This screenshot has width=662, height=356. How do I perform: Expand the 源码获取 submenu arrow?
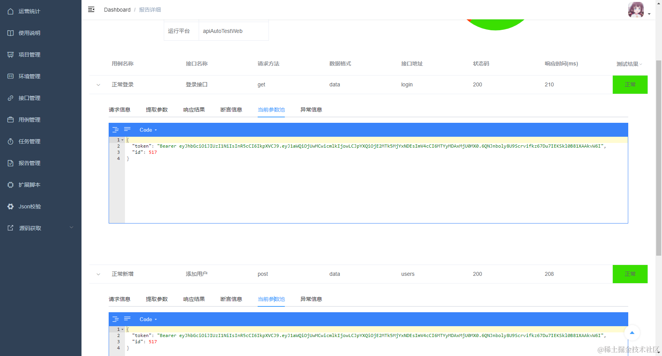(71, 228)
